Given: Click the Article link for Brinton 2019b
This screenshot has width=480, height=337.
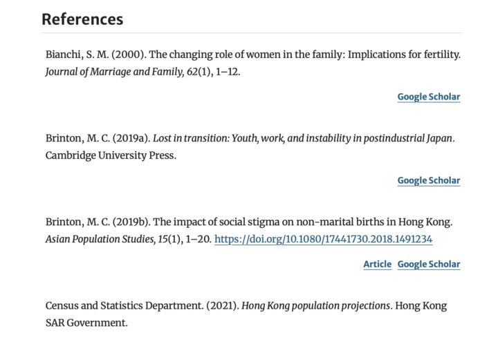Looking at the screenshot, I should point(377,264).
